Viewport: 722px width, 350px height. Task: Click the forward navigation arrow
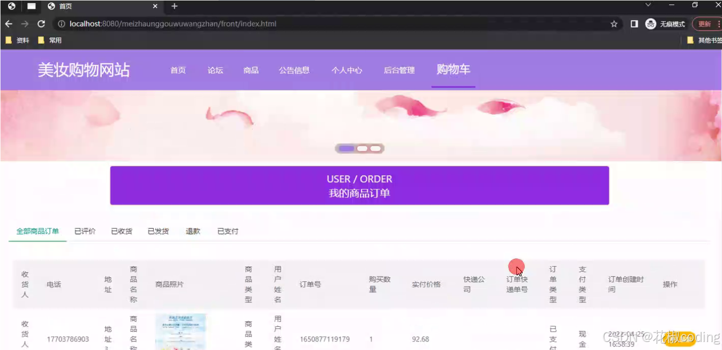24,23
